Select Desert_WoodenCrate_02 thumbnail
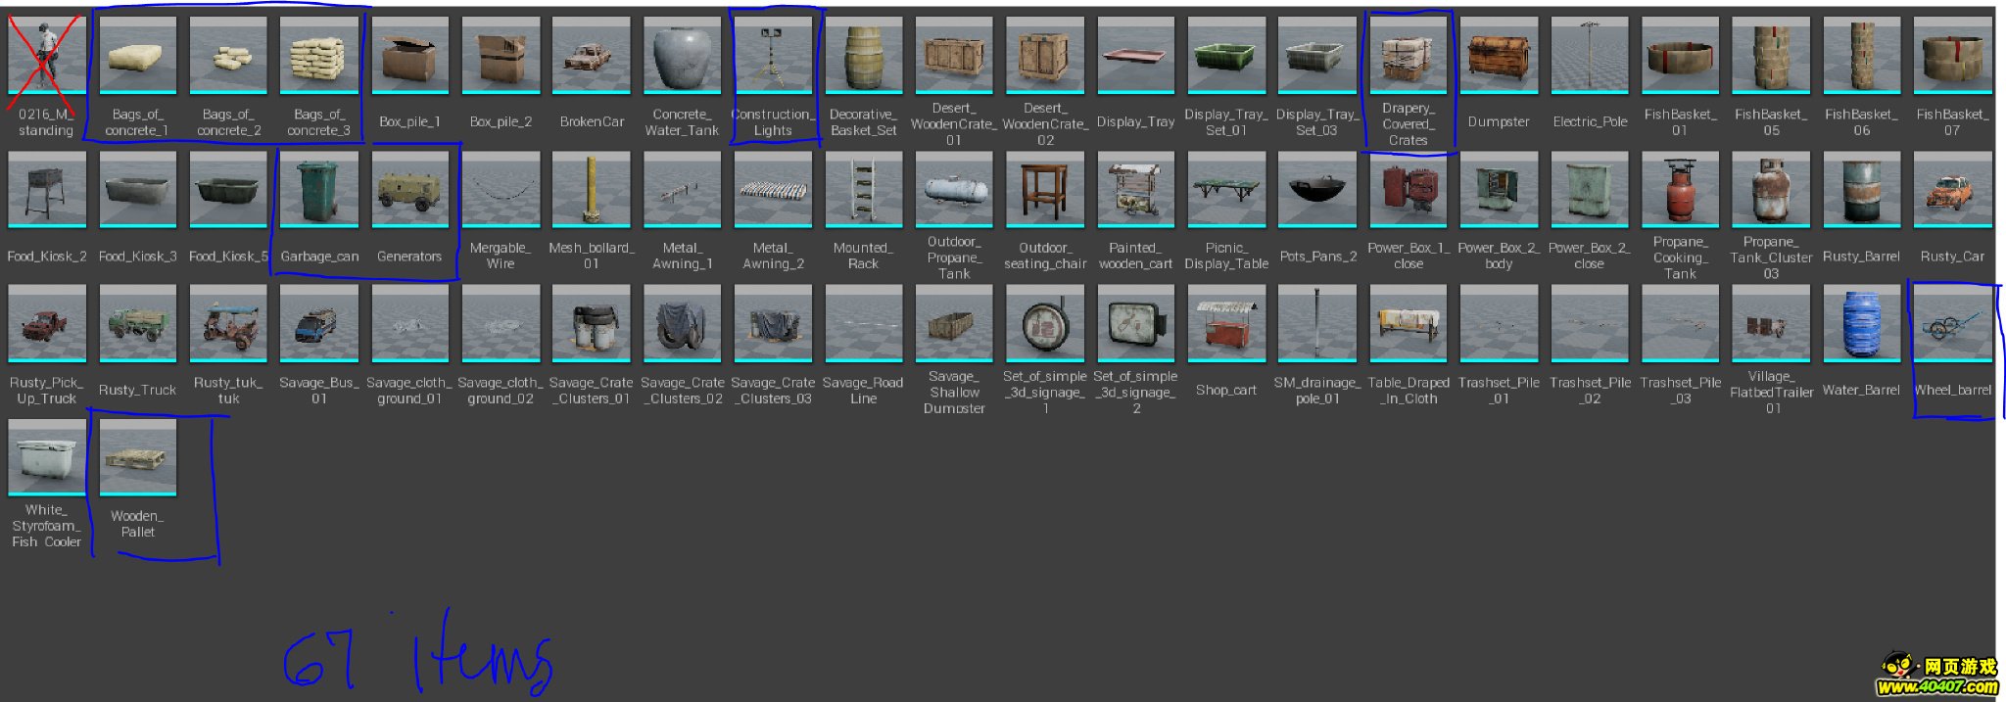 pyautogui.click(x=1045, y=55)
